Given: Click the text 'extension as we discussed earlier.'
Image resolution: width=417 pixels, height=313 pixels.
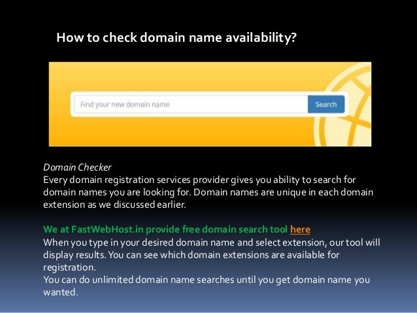Looking at the screenshot, I should [114, 205].
